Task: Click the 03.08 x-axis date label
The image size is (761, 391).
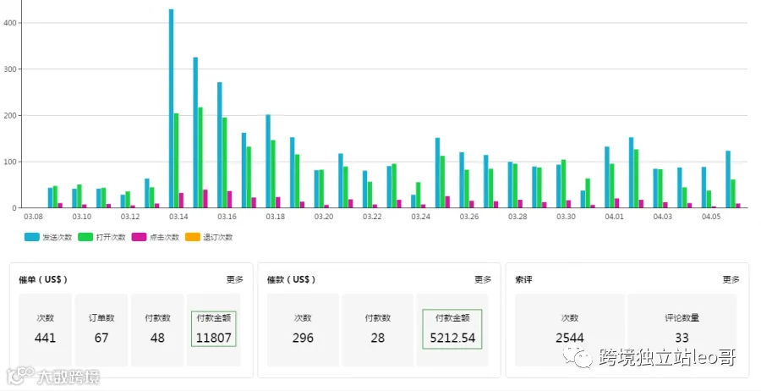Action: pyautogui.click(x=33, y=217)
